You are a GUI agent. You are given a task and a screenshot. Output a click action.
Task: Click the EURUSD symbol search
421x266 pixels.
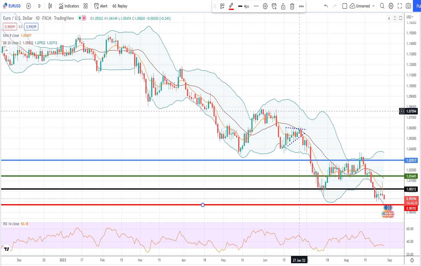coord(12,6)
